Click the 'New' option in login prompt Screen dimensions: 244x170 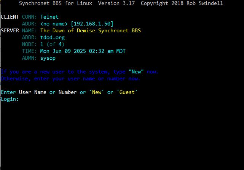pyautogui.click(x=96, y=92)
